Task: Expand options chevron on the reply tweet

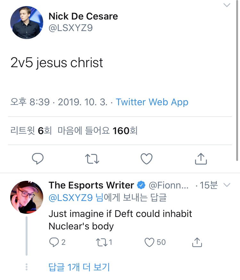Action: tap(227, 185)
